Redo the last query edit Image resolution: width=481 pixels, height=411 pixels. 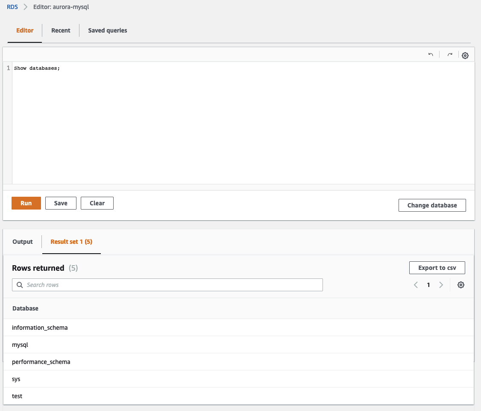point(449,55)
